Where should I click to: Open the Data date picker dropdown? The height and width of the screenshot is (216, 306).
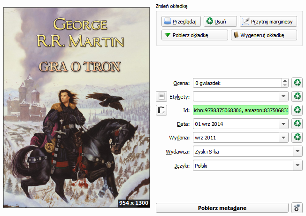[x=283, y=124]
